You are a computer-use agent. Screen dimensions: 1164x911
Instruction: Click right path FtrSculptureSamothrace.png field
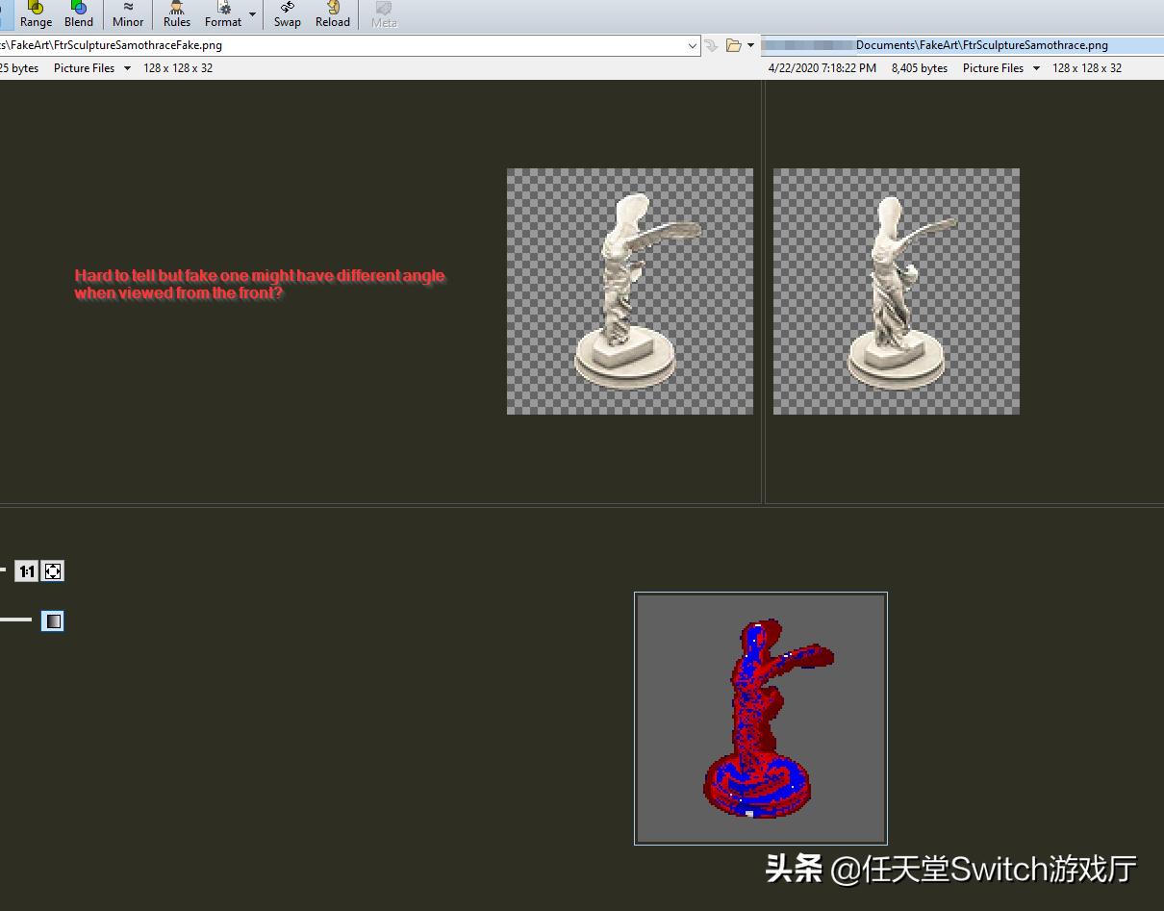(965, 45)
